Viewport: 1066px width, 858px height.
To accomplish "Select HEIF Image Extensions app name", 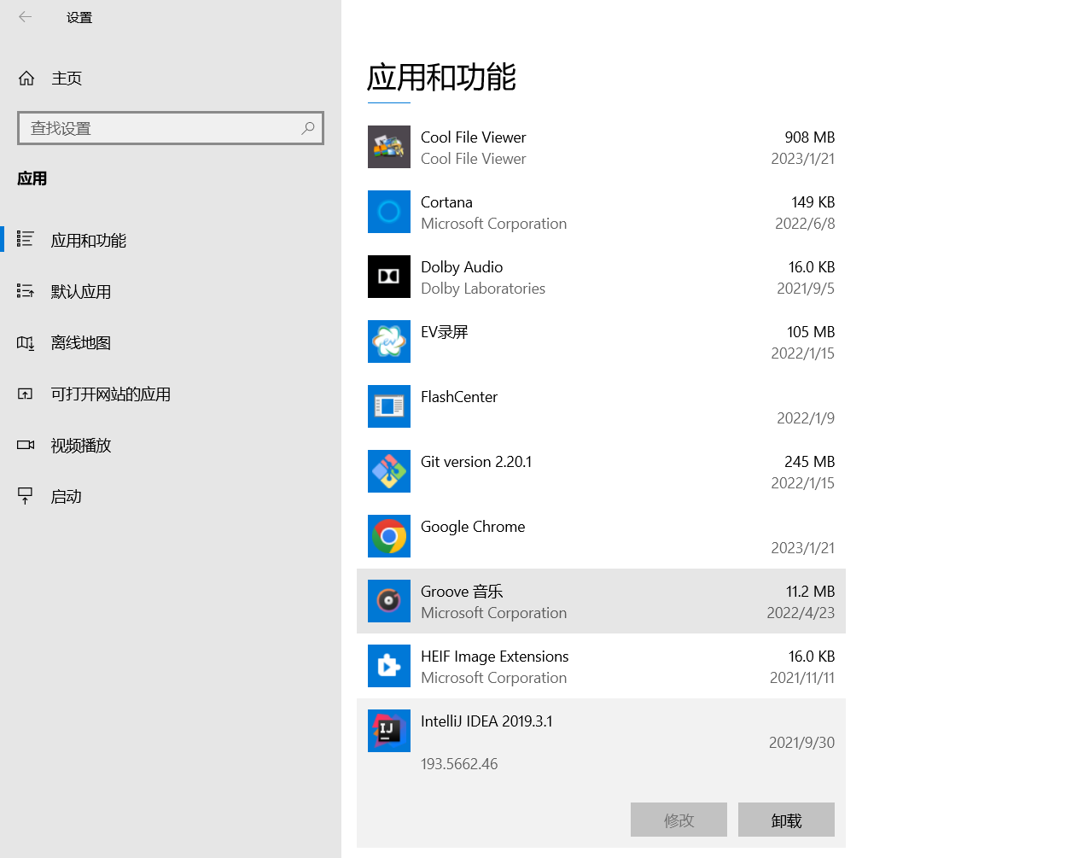I will click(495, 657).
